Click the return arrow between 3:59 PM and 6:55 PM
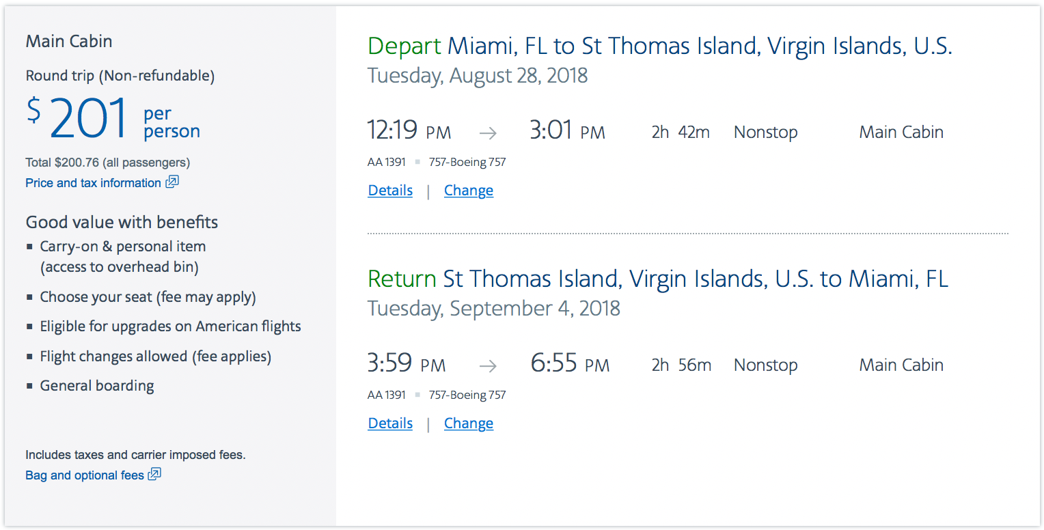The width and height of the screenshot is (1044, 530). (x=488, y=366)
